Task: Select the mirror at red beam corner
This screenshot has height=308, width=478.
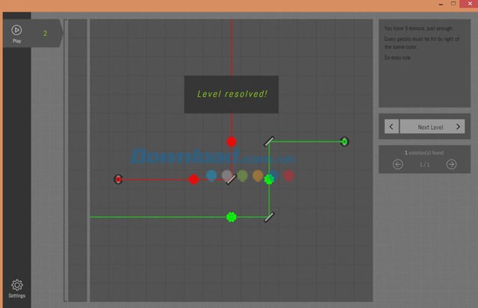Action: (x=232, y=179)
